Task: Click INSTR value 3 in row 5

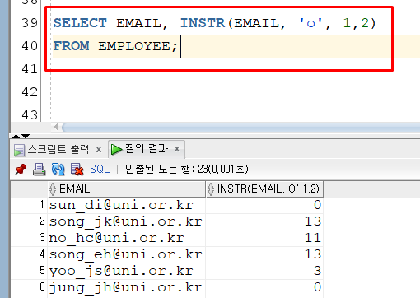Action: click(264, 271)
